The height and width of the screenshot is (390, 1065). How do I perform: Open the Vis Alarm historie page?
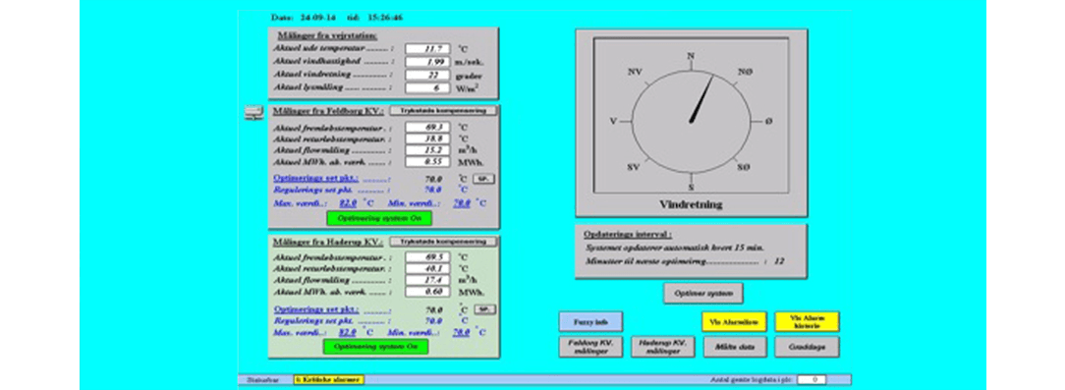tap(807, 321)
